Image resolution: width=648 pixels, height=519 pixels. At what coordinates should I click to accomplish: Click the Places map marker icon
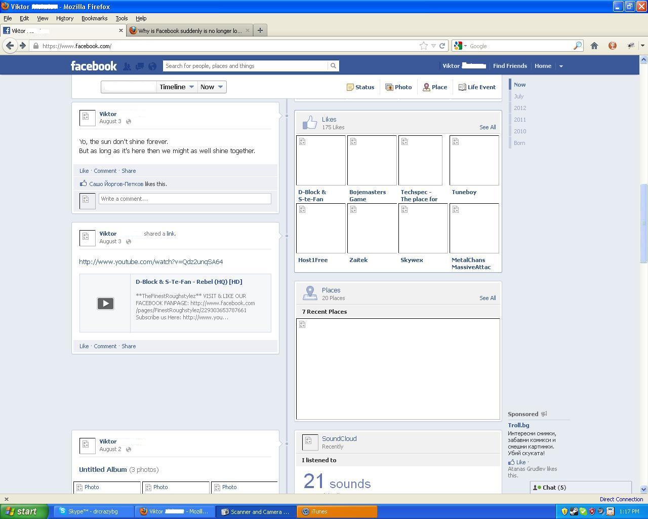(x=309, y=293)
